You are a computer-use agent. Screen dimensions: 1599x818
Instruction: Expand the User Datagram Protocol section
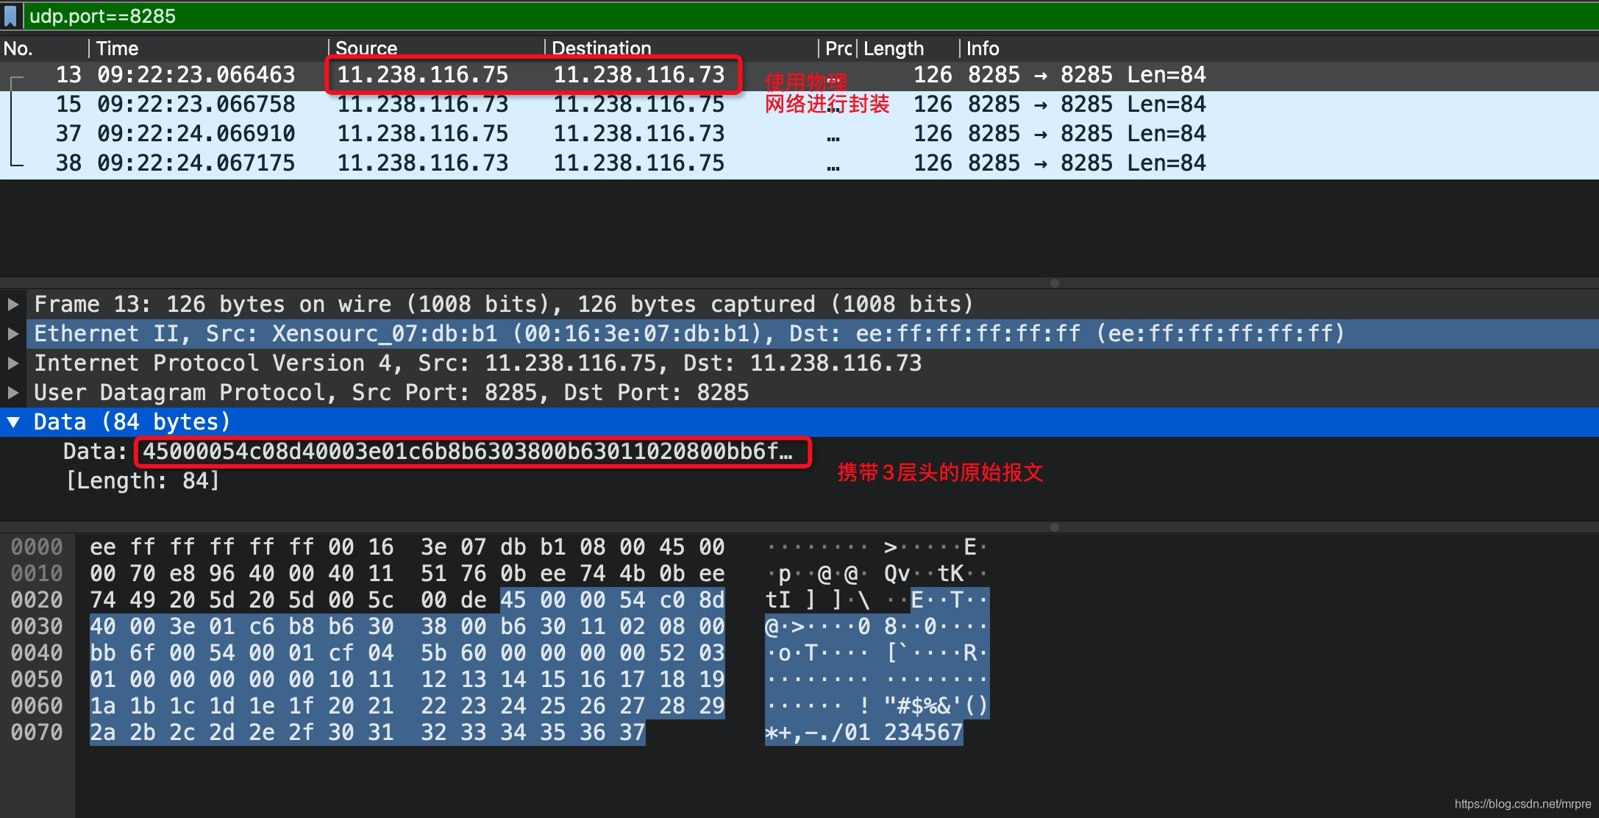coord(13,392)
